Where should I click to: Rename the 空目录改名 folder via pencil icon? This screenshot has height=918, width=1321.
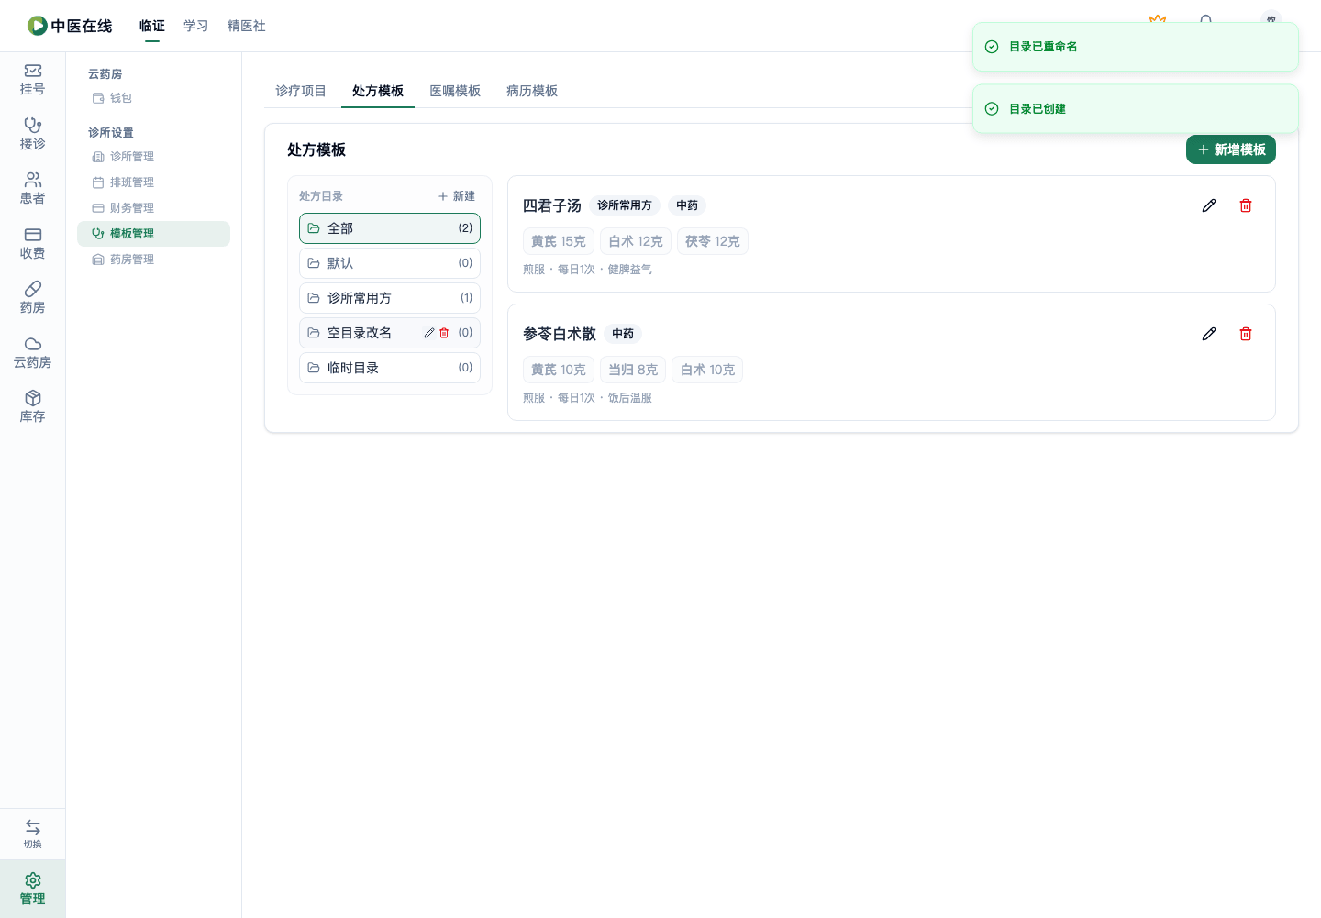(428, 333)
